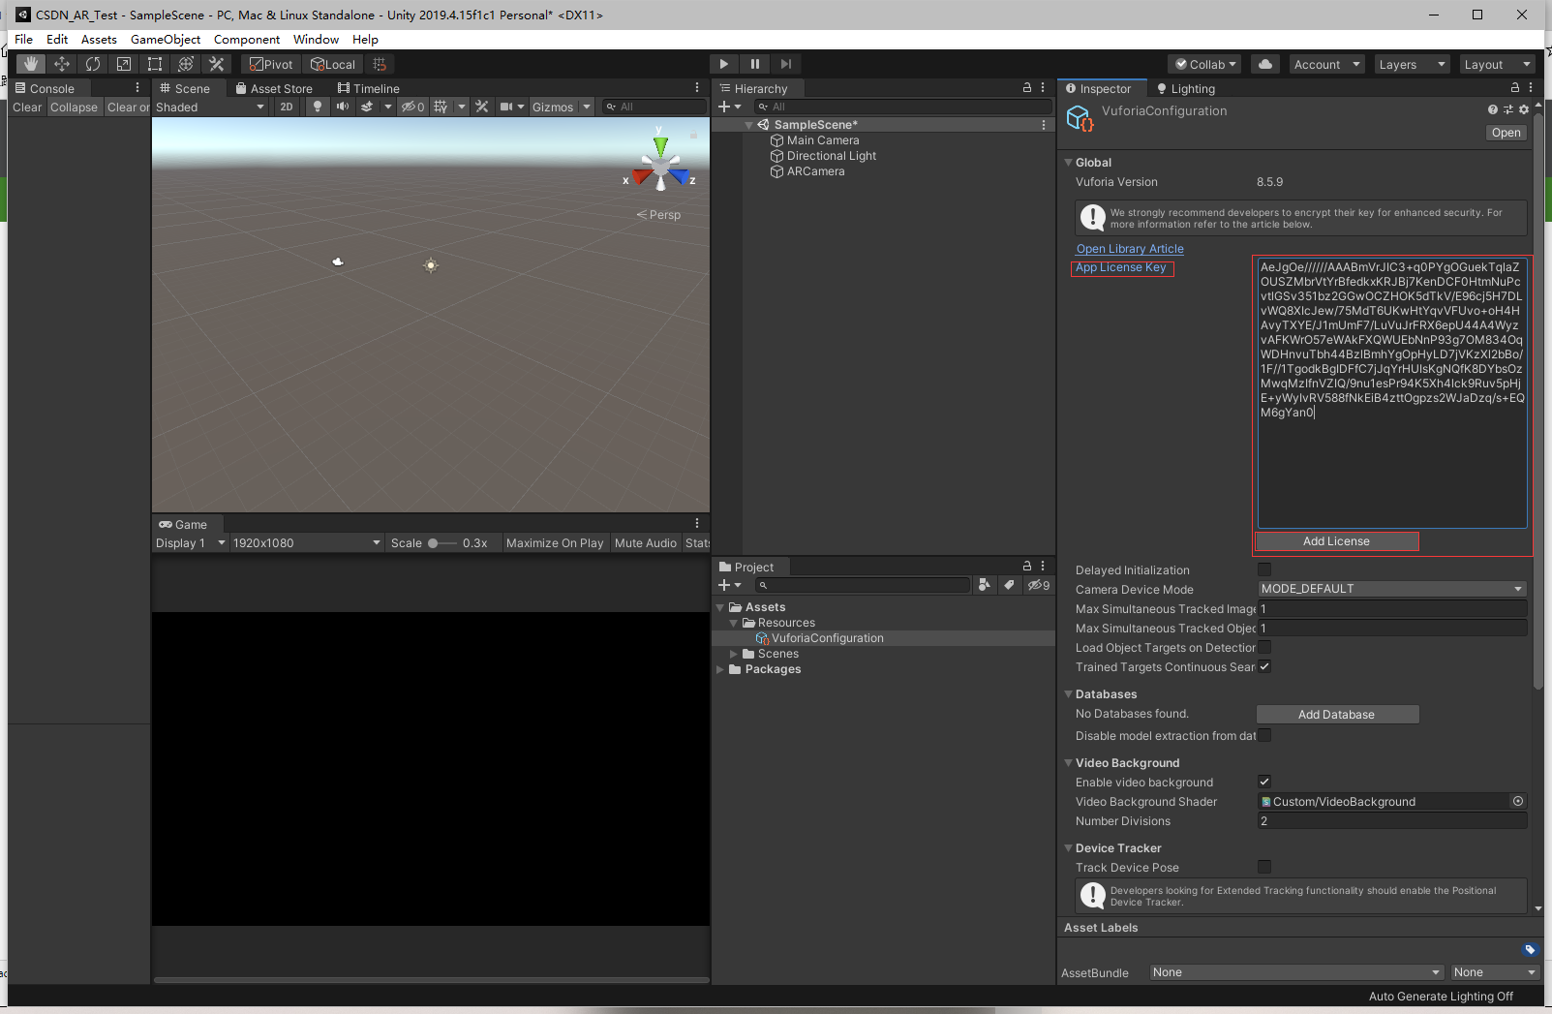Uncheck Trained Targets Continuous Search
Image resolution: width=1552 pixels, height=1014 pixels.
click(x=1264, y=665)
